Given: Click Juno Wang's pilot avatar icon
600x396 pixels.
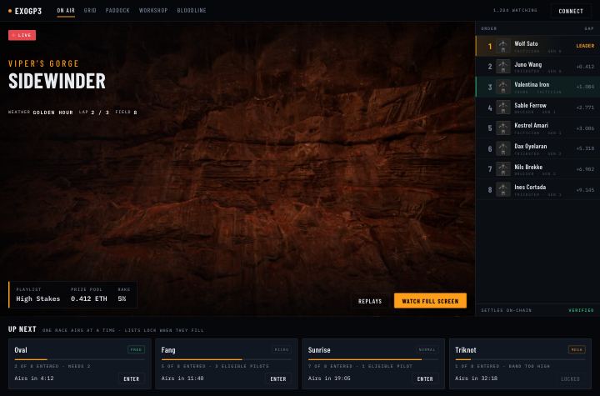Looking at the screenshot, I should [x=503, y=67].
